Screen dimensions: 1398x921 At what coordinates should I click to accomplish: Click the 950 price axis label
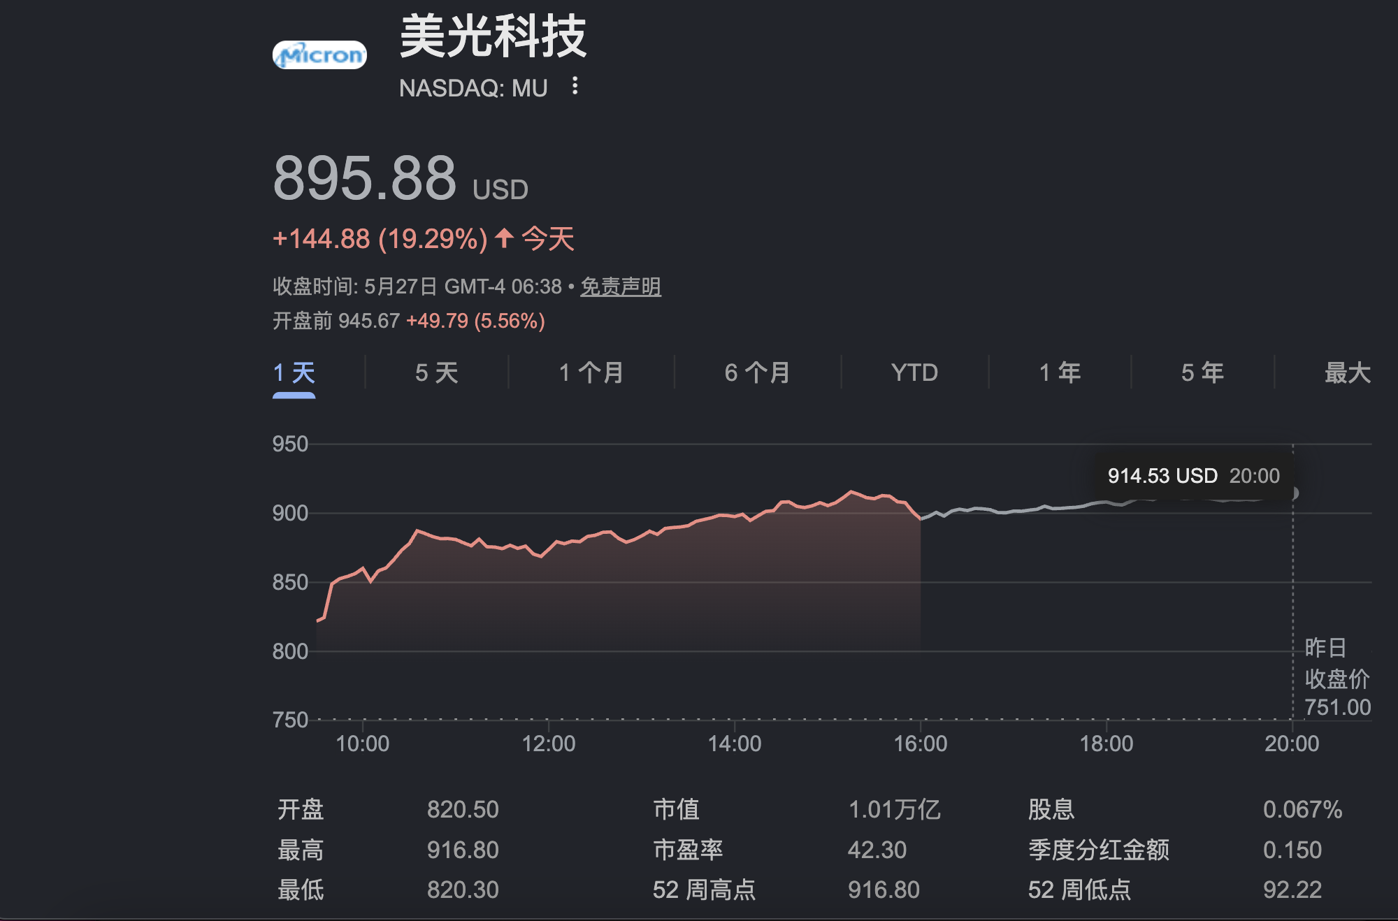point(290,444)
